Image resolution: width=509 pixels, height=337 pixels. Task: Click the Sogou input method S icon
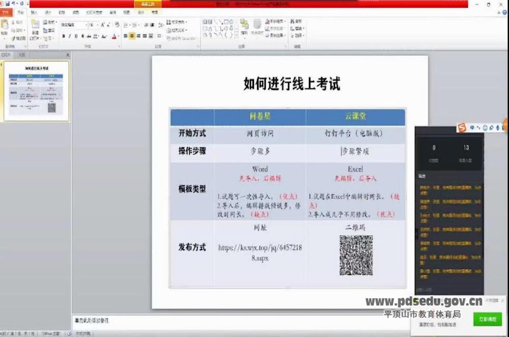(x=462, y=127)
